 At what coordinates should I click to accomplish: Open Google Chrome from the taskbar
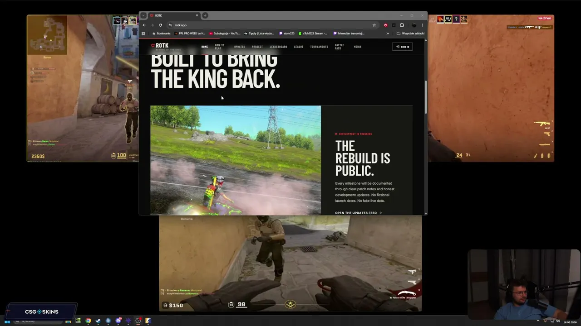[x=88, y=321]
